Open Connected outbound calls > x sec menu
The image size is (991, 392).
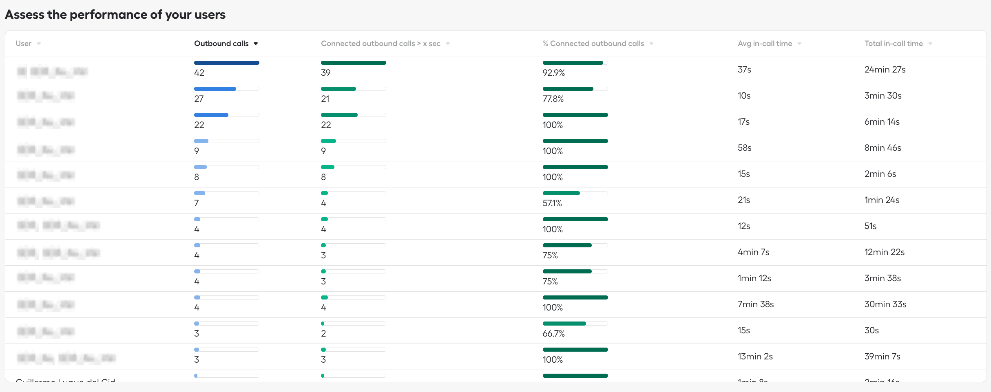448,43
